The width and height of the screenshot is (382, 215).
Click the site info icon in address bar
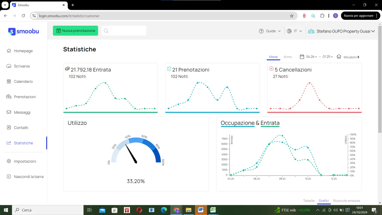point(34,16)
